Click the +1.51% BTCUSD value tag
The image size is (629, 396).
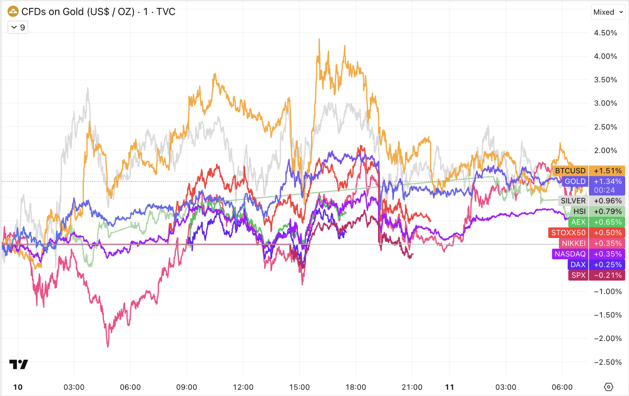607,171
